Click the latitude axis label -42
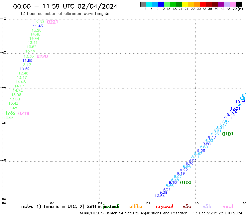This screenshot has height=216, width=246. [x=3, y=52]
